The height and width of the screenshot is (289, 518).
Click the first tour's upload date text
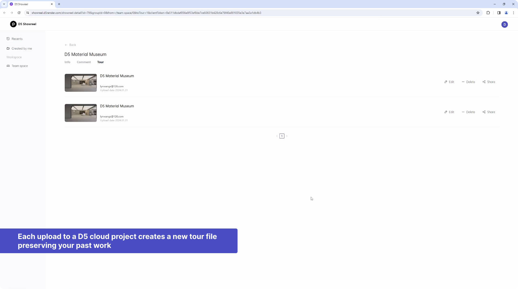[114, 90]
